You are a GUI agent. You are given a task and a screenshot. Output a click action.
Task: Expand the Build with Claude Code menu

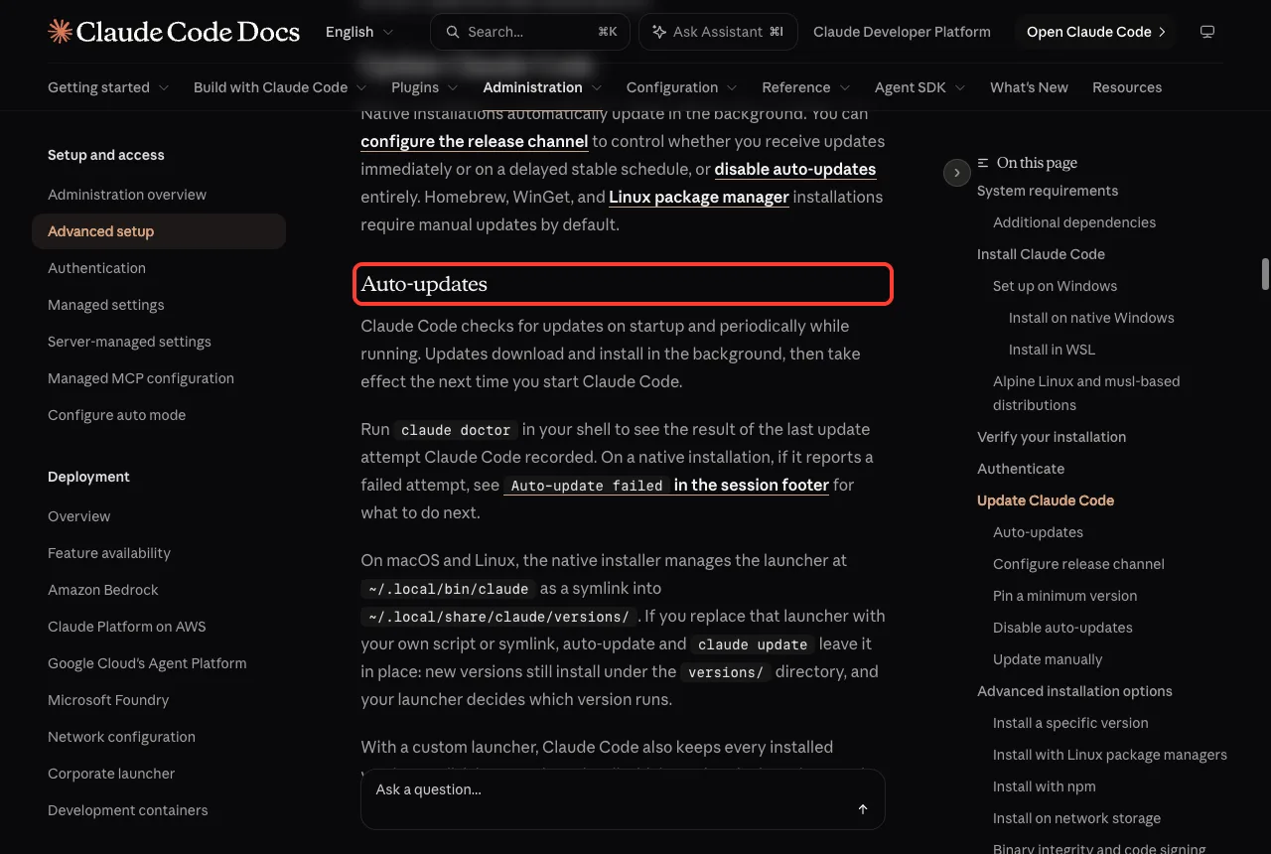(280, 87)
